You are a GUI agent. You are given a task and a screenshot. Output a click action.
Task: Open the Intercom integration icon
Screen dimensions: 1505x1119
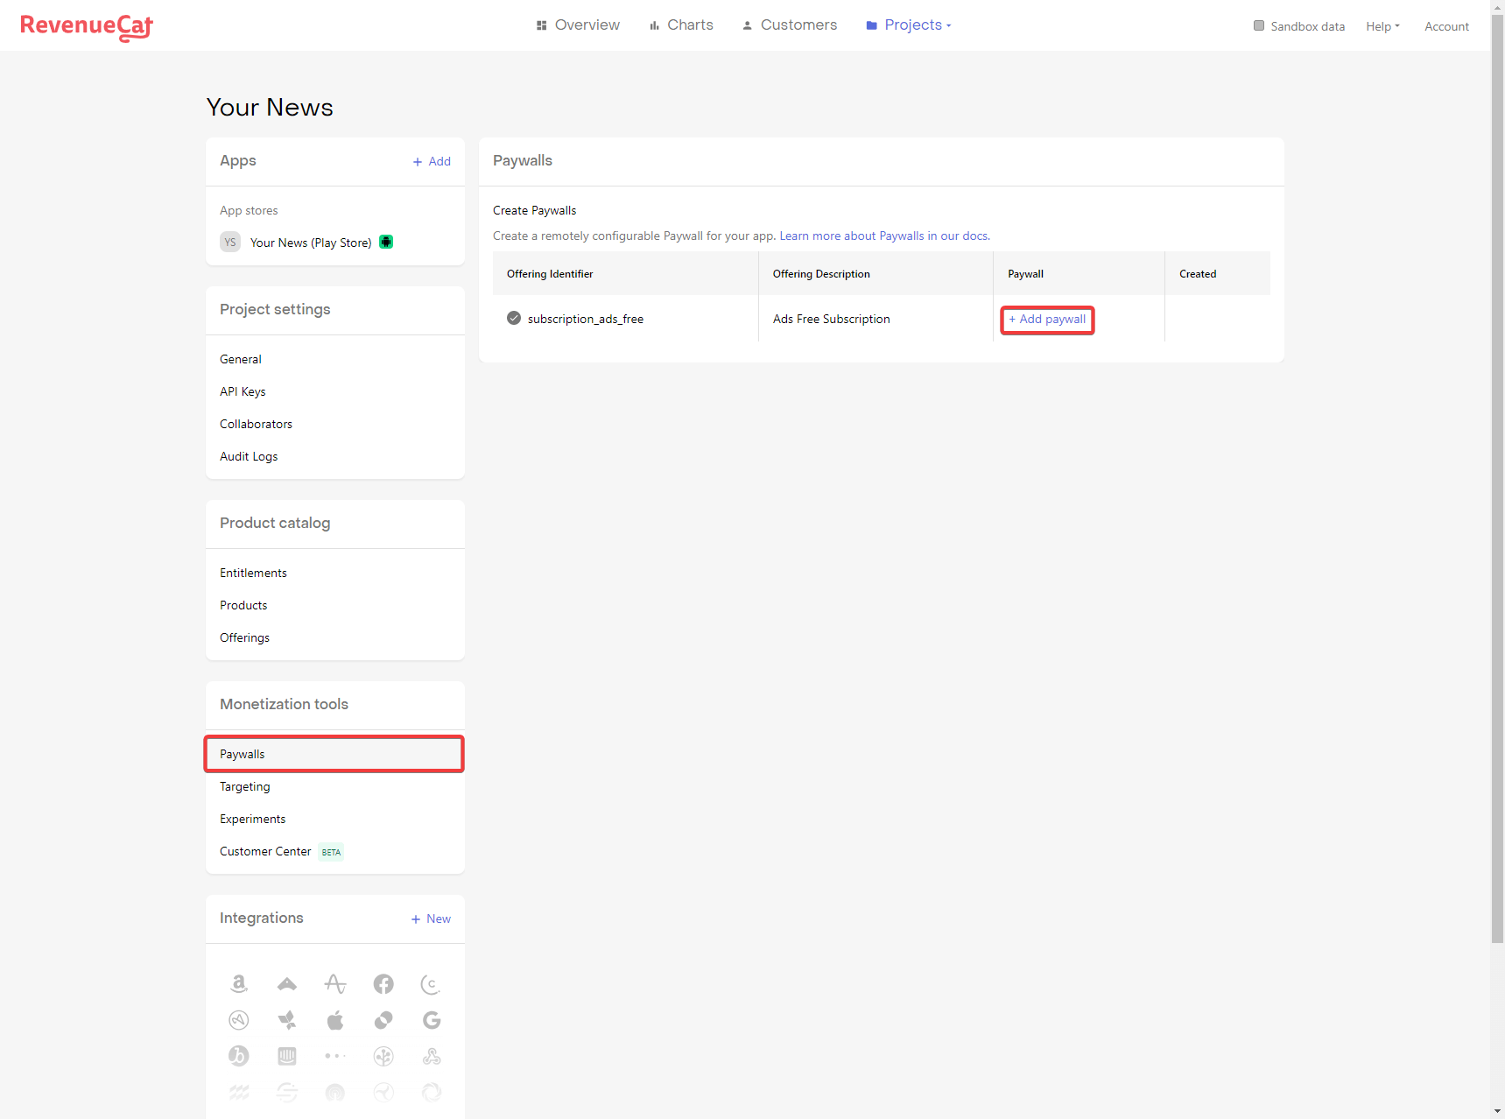click(286, 1056)
